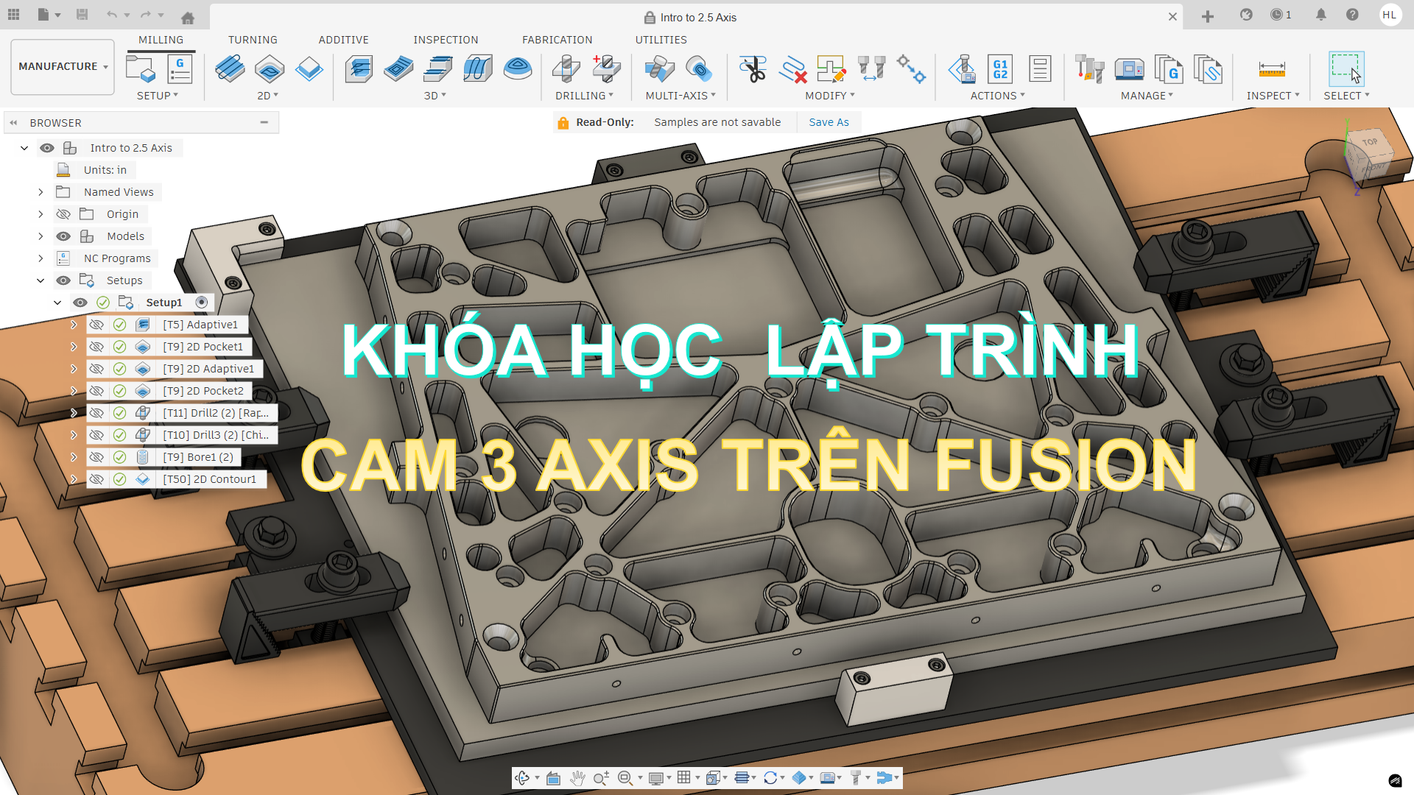Screen dimensions: 1414x795
Task: Open the MANUFACTURE workspace dropdown
Action: (63, 66)
